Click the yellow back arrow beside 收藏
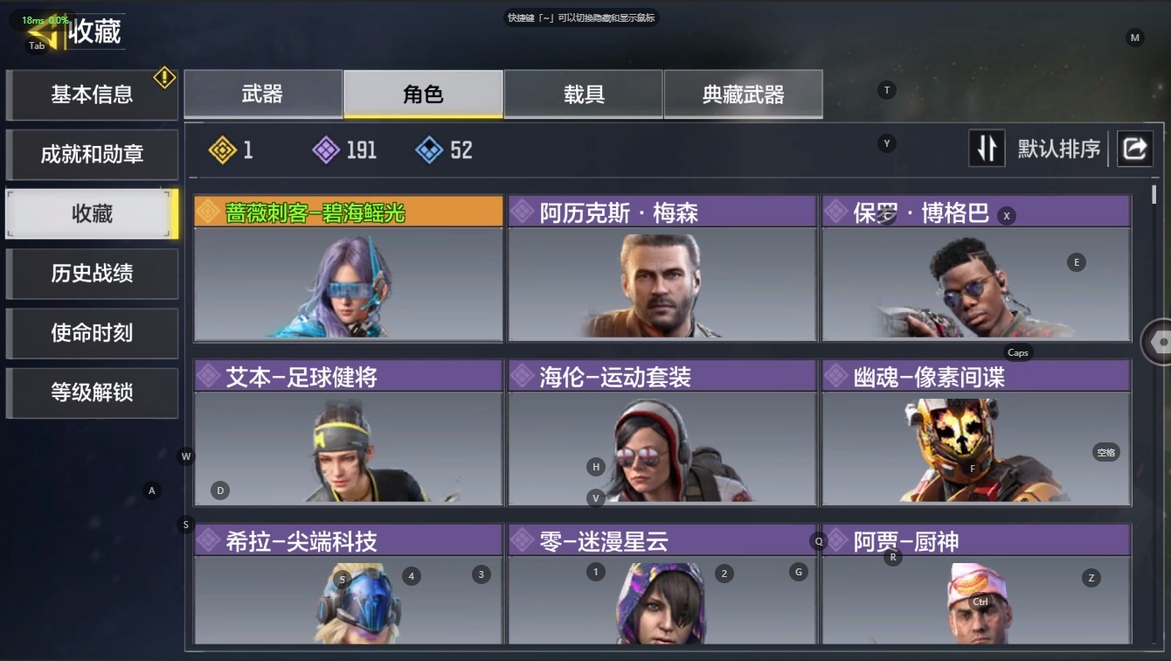 coord(51,31)
